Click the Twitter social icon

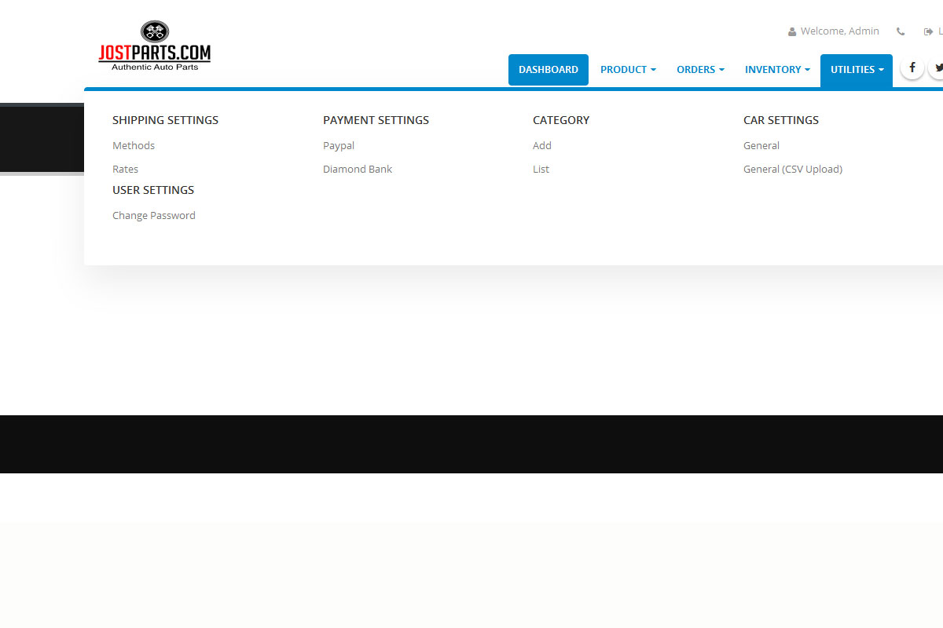pyautogui.click(x=937, y=68)
